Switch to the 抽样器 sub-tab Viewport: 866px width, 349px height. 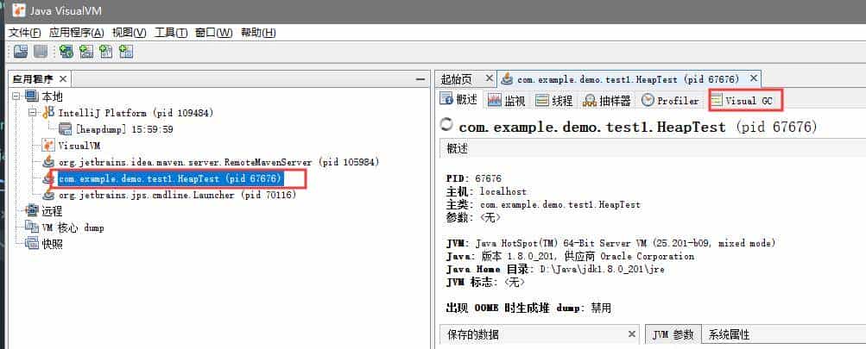[x=607, y=101]
